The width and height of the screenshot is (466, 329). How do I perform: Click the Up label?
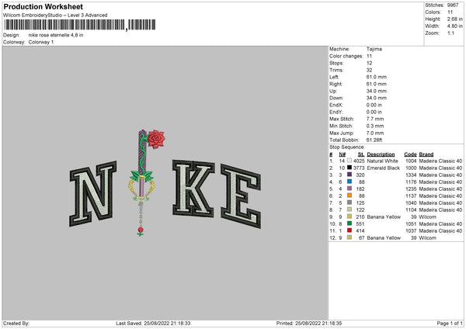[x=333, y=91]
